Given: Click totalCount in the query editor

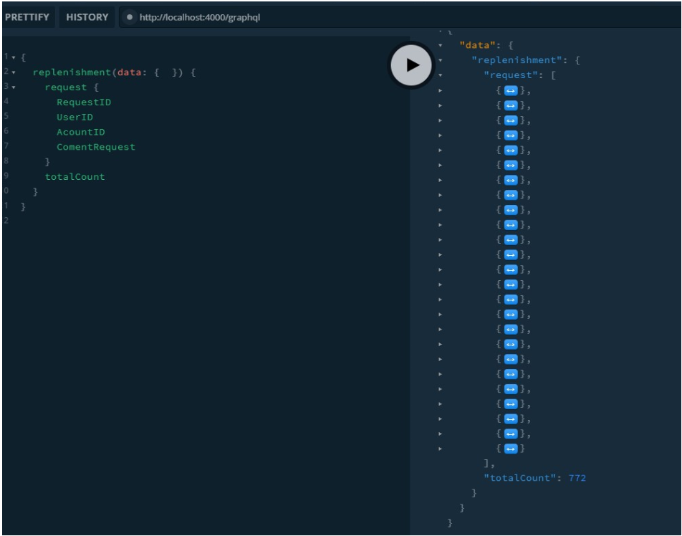Looking at the screenshot, I should (x=75, y=176).
